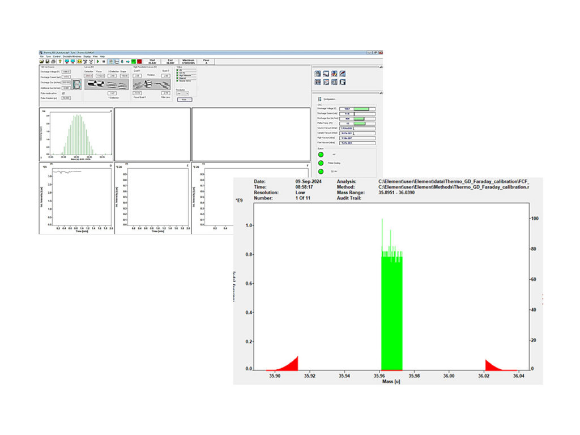The width and height of the screenshot is (580, 435).
Task: Click the Extraction lens voltage field
Action: pos(88,76)
